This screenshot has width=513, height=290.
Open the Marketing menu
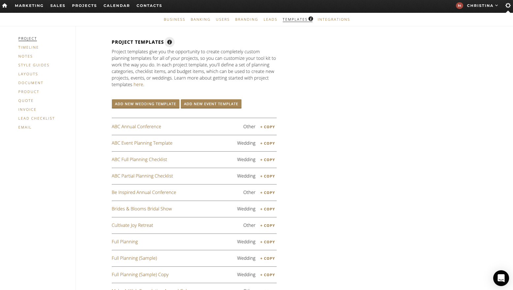(x=29, y=5)
